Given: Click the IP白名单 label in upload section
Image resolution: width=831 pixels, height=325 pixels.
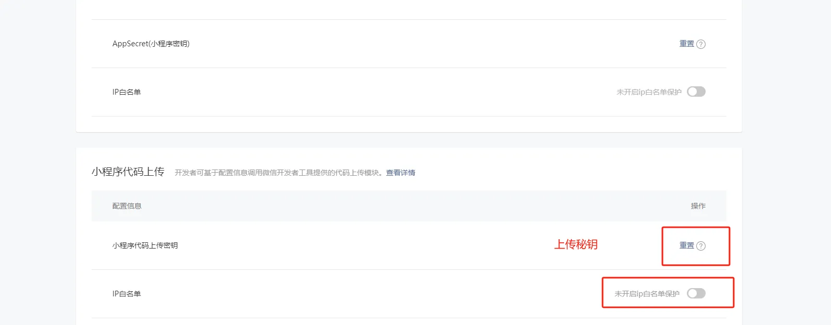Looking at the screenshot, I should (126, 294).
